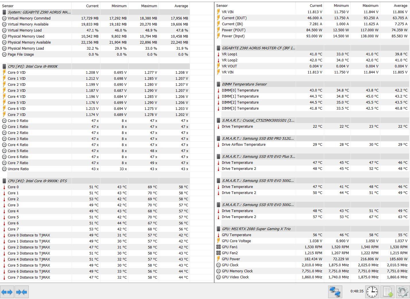
Task: Click the lightning icon next to GPU Power
Action: pos(218,259)
